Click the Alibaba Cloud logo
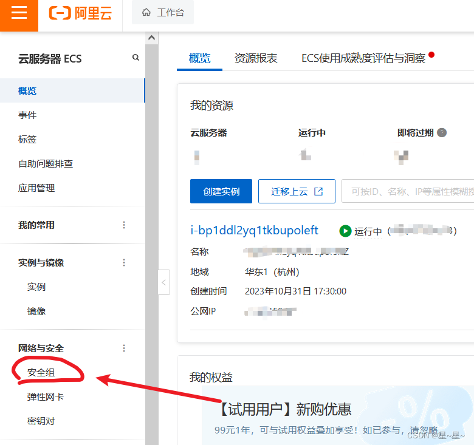The height and width of the screenshot is (445, 474). tap(80, 13)
